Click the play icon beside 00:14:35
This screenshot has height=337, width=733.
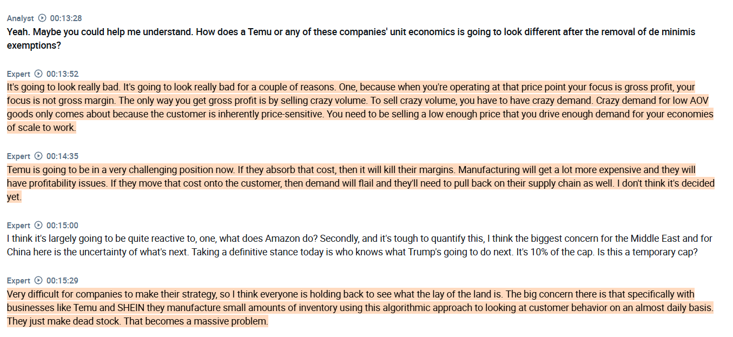[38, 156]
